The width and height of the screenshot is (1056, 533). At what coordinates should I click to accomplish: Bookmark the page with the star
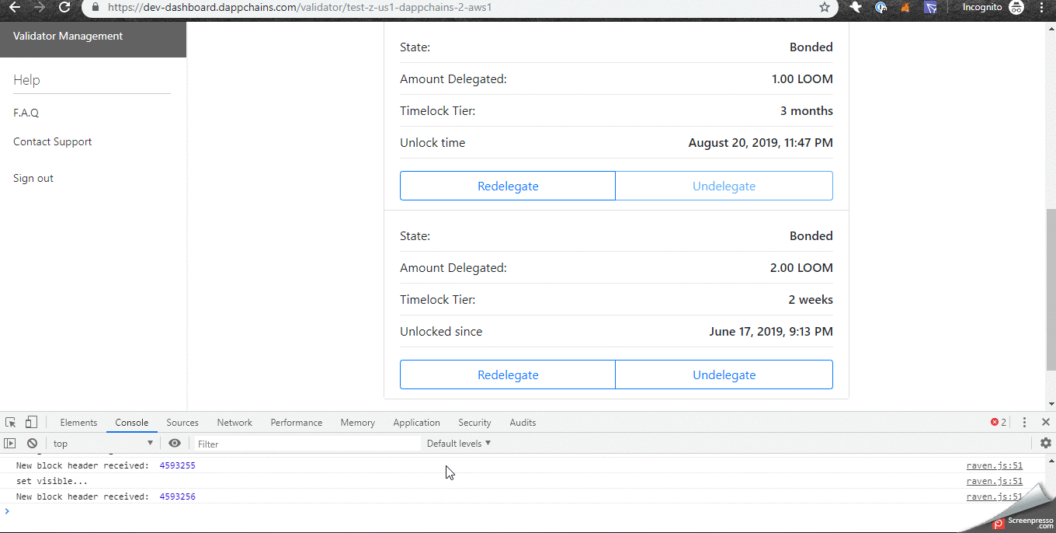tap(823, 8)
